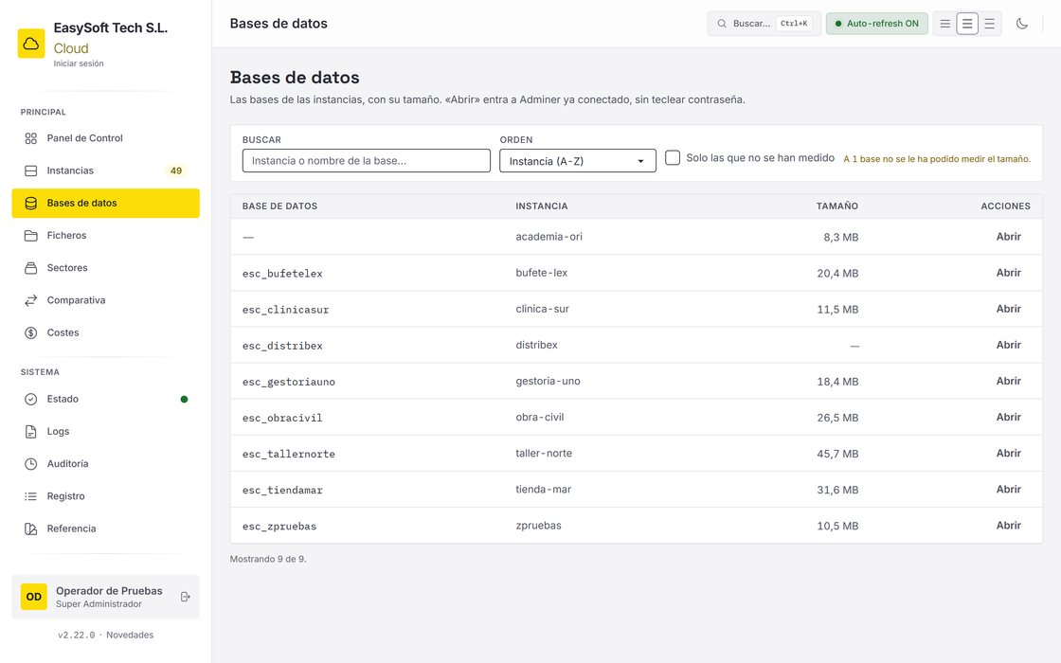Click the Logs document icon
1061x663 pixels.
31,432
